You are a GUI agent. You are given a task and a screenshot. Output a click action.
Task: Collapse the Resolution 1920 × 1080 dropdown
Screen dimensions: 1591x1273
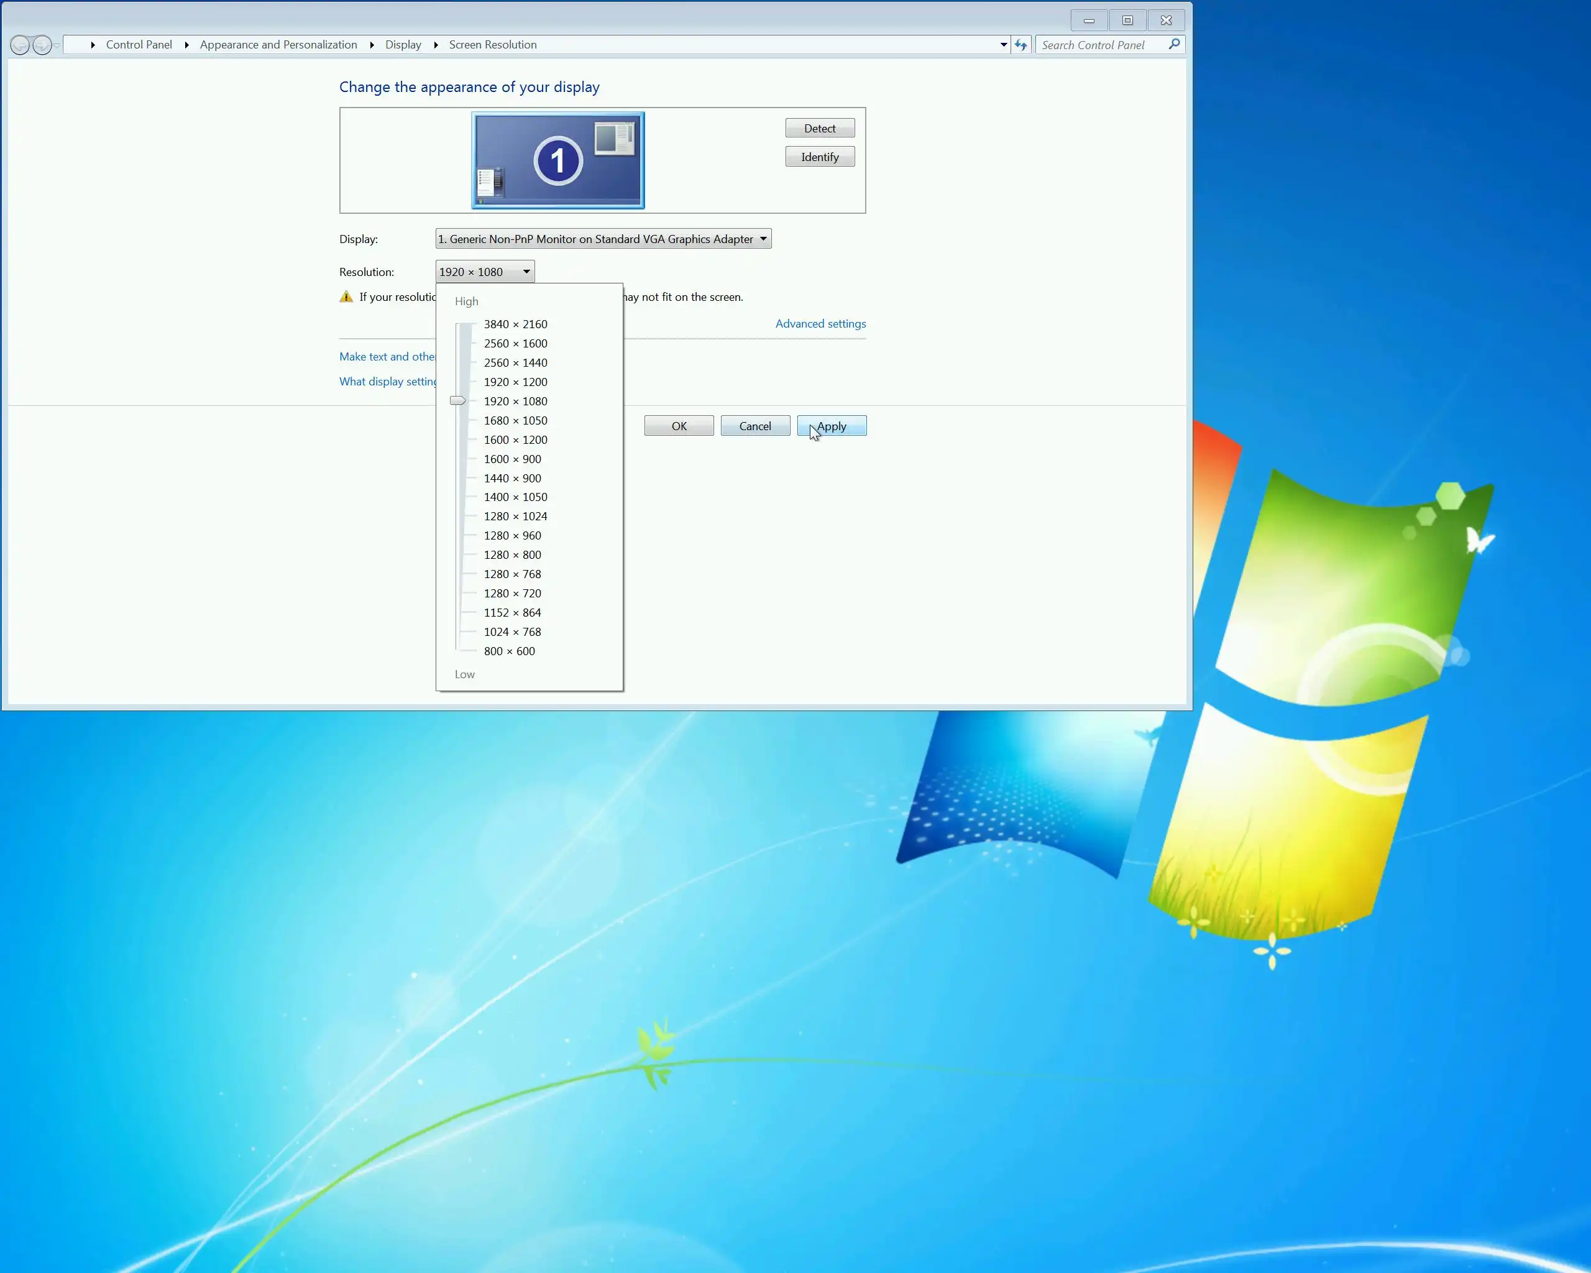(x=485, y=272)
